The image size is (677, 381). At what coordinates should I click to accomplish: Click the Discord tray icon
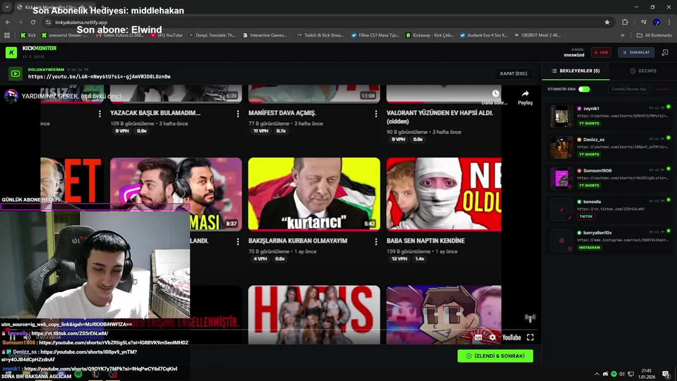pos(606,374)
